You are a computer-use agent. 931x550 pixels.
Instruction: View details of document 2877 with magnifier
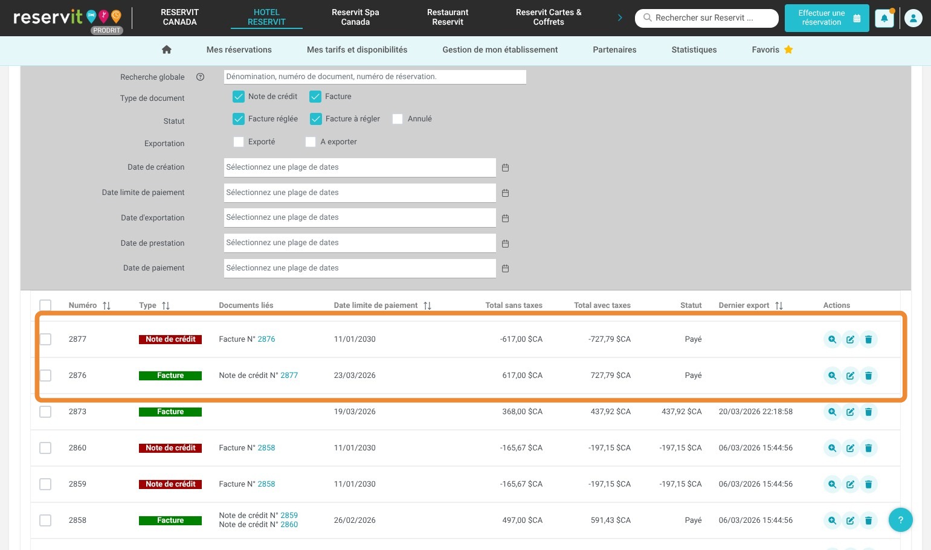click(832, 339)
